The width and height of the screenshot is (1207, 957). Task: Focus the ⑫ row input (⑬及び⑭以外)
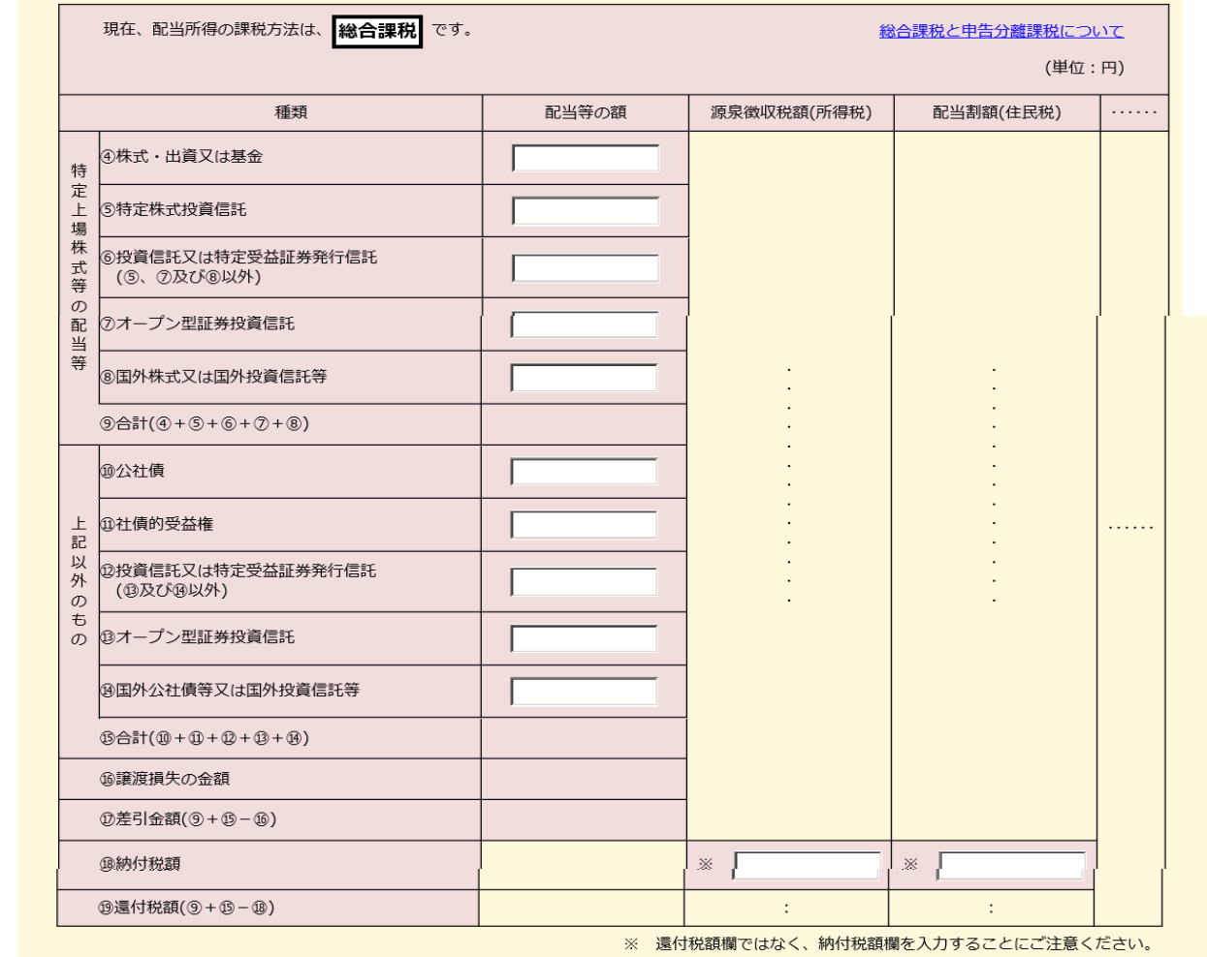[585, 582]
